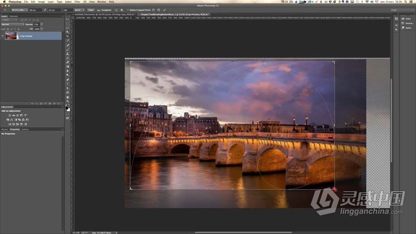Screen dimensions: 416x234
Task: Select the Blur tool
Action: click(68, 71)
